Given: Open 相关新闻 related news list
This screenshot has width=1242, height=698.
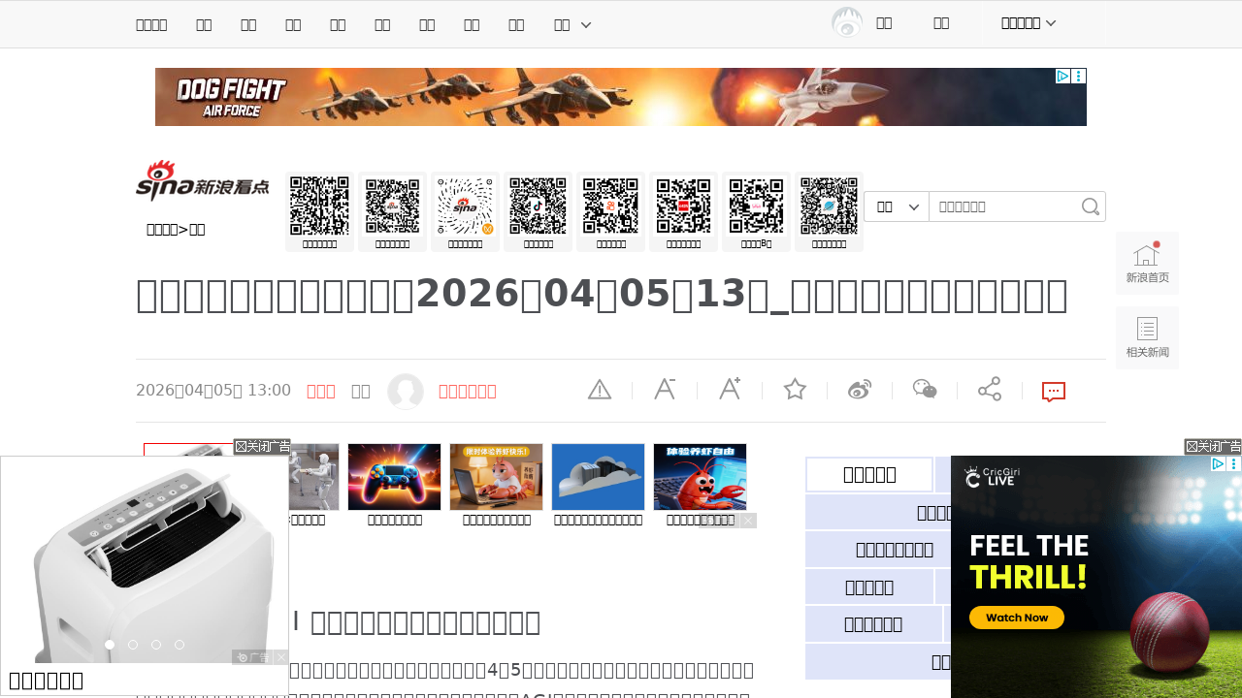Looking at the screenshot, I should click(1147, 337).
